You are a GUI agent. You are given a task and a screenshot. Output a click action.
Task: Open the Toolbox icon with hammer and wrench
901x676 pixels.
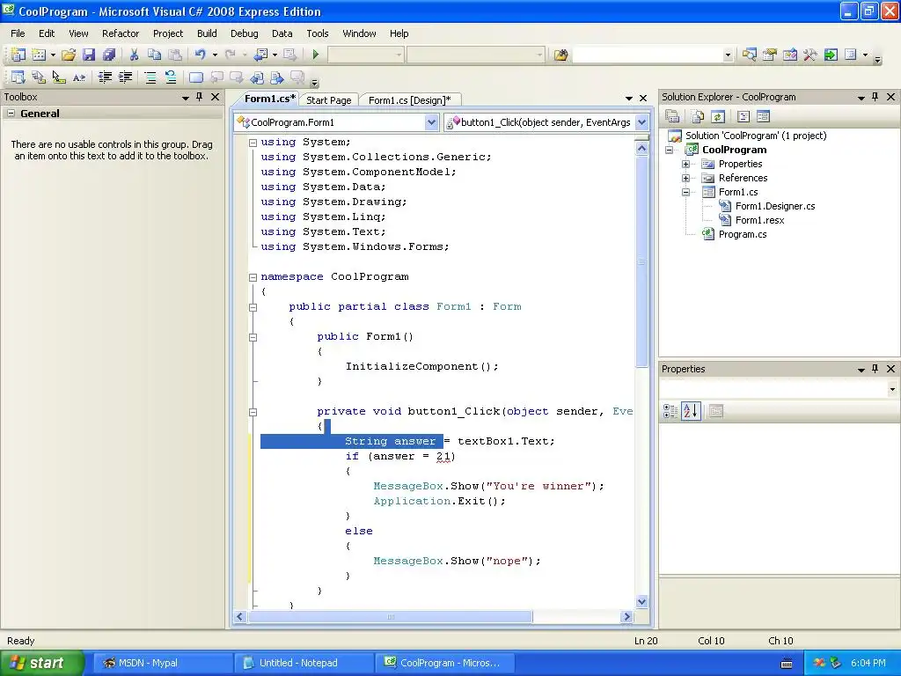tap(810, 55)
